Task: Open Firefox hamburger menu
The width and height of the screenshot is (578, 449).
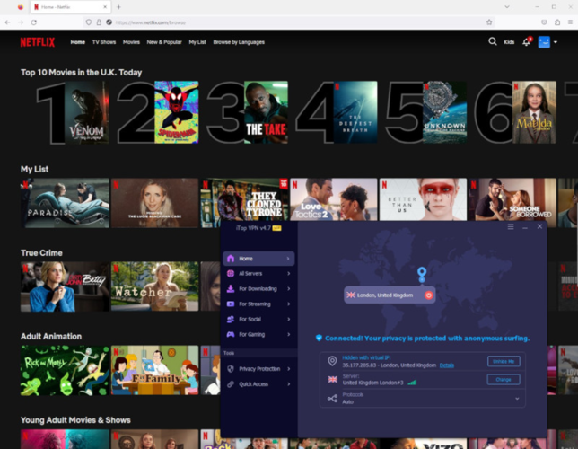Action: coord(570,22)
